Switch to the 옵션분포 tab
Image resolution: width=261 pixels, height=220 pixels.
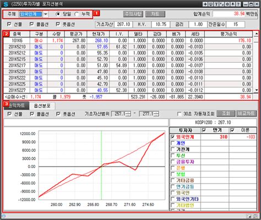pyautogui.click(x=42, y=105)
